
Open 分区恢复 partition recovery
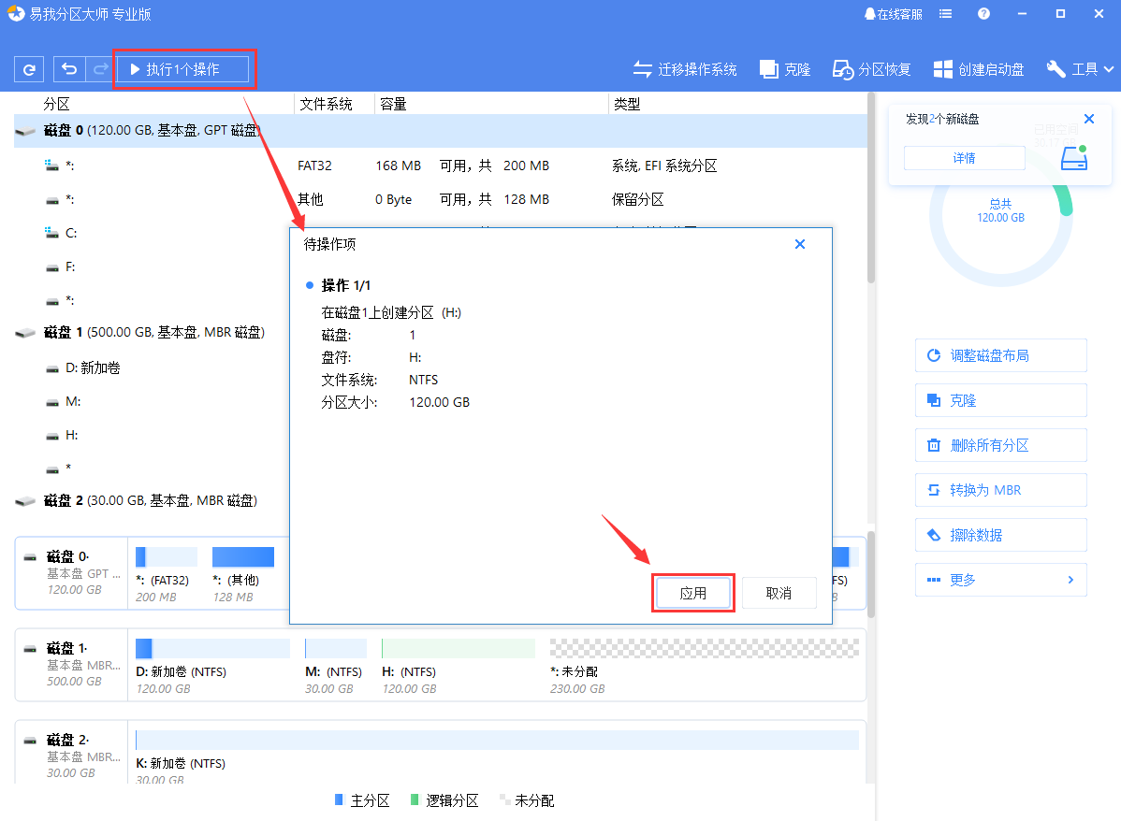(x=871, y=69)
